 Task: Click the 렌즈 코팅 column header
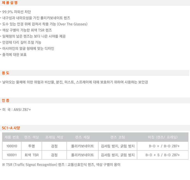tap(118, 137)
